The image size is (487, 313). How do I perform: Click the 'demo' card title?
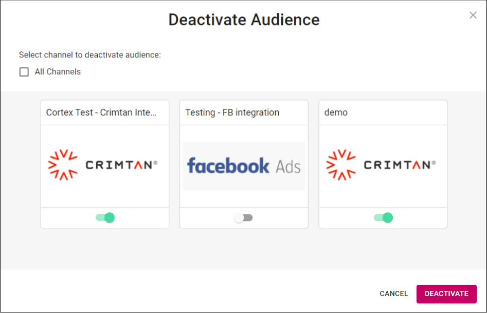coord(336,112)
